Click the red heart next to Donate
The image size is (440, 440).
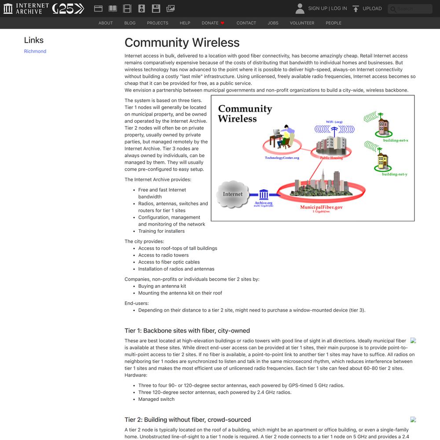point(223,23)
